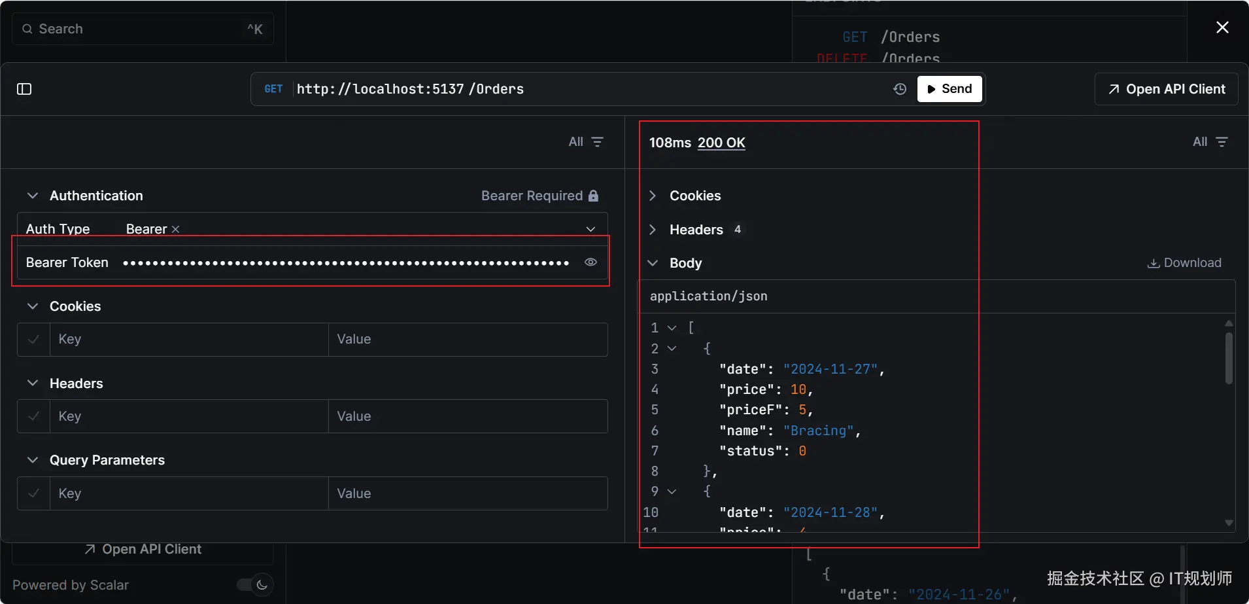Click the request filter icon beside All
Screen dimensions: 1249x604
tap(597, 142)
